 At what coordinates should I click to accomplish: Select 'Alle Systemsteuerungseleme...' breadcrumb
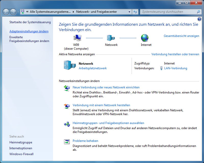50,12
